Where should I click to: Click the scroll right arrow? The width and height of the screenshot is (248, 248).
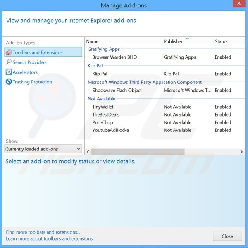pos(242,152)
